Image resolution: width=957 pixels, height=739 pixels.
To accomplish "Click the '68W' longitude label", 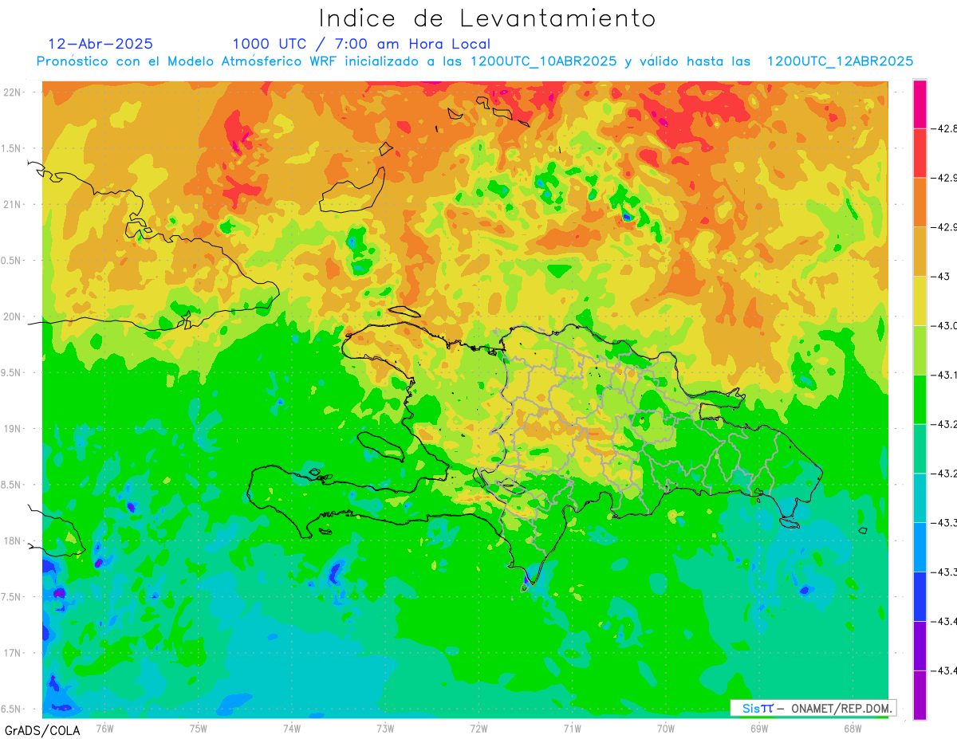I will 853,728.
